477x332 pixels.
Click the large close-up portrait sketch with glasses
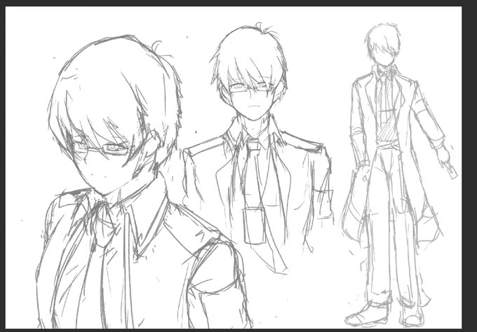[143, 182]
